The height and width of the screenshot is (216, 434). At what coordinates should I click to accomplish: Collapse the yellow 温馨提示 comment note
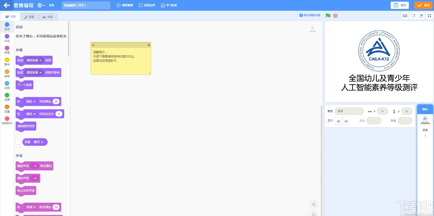pyautogui.click(x=93, y=45)
